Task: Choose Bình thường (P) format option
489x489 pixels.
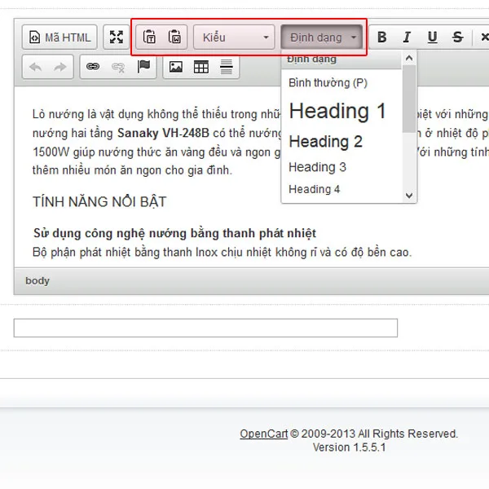Action: [328, 83]
